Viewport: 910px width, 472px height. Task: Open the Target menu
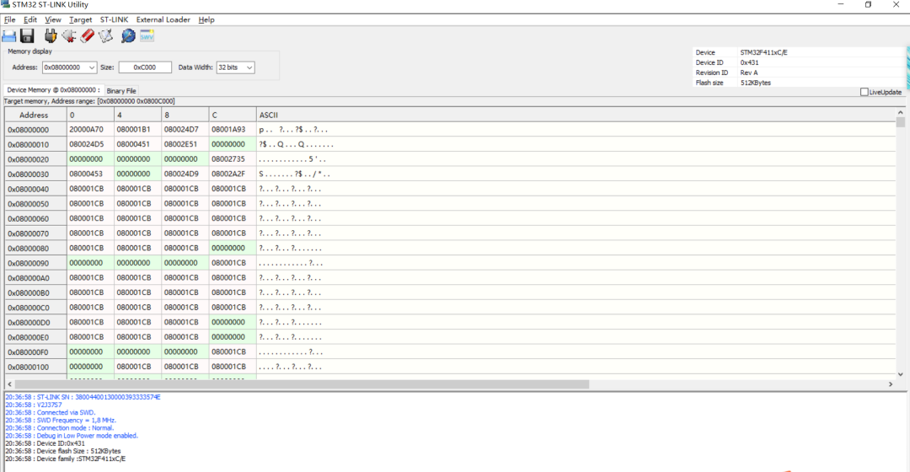click(x=81, y=19)
